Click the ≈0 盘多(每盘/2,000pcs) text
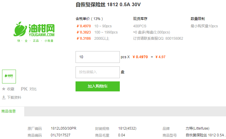Viewport: 226px width, 139px height. (x=152, y=32)
